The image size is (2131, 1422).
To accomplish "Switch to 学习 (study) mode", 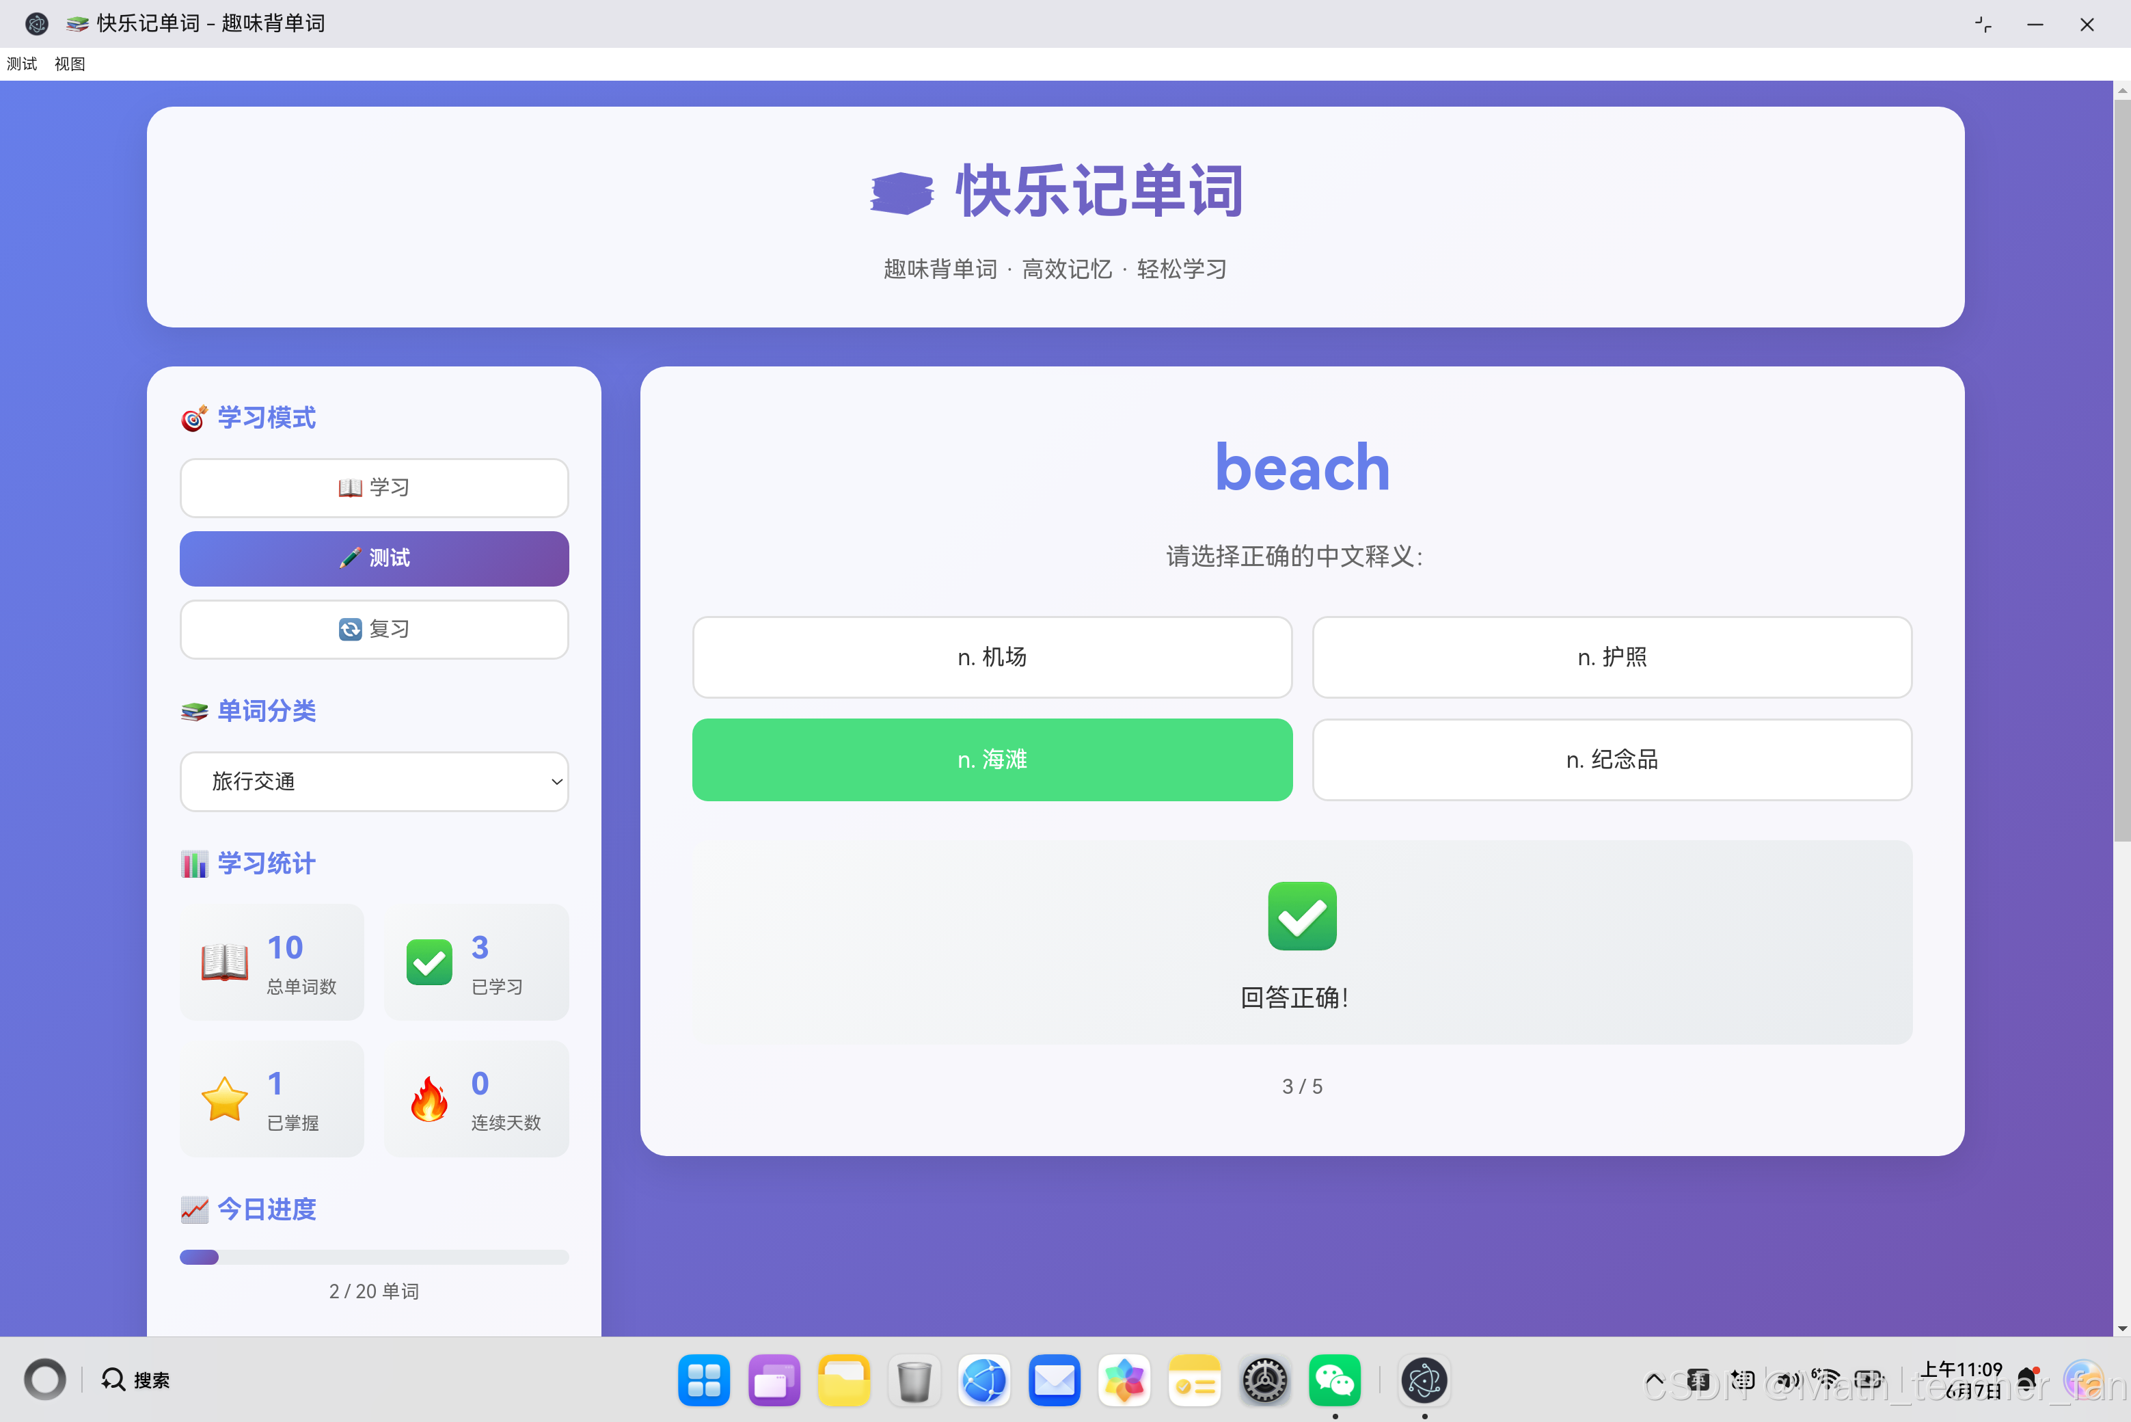I will tap(375, 487).
